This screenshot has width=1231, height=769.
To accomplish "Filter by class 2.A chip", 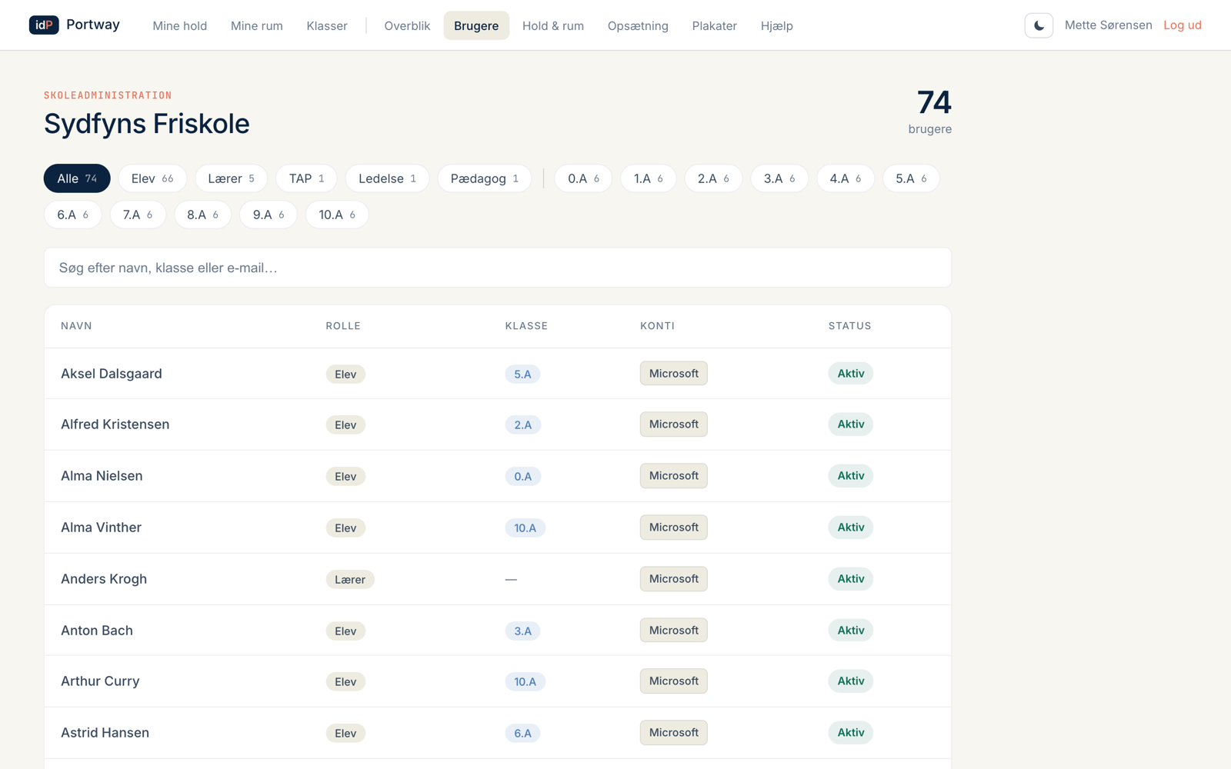I will click(713, 178).
